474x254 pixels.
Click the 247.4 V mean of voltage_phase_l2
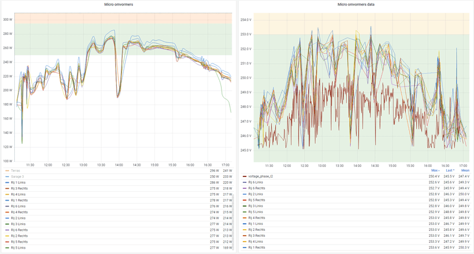(x=464, y=176)
